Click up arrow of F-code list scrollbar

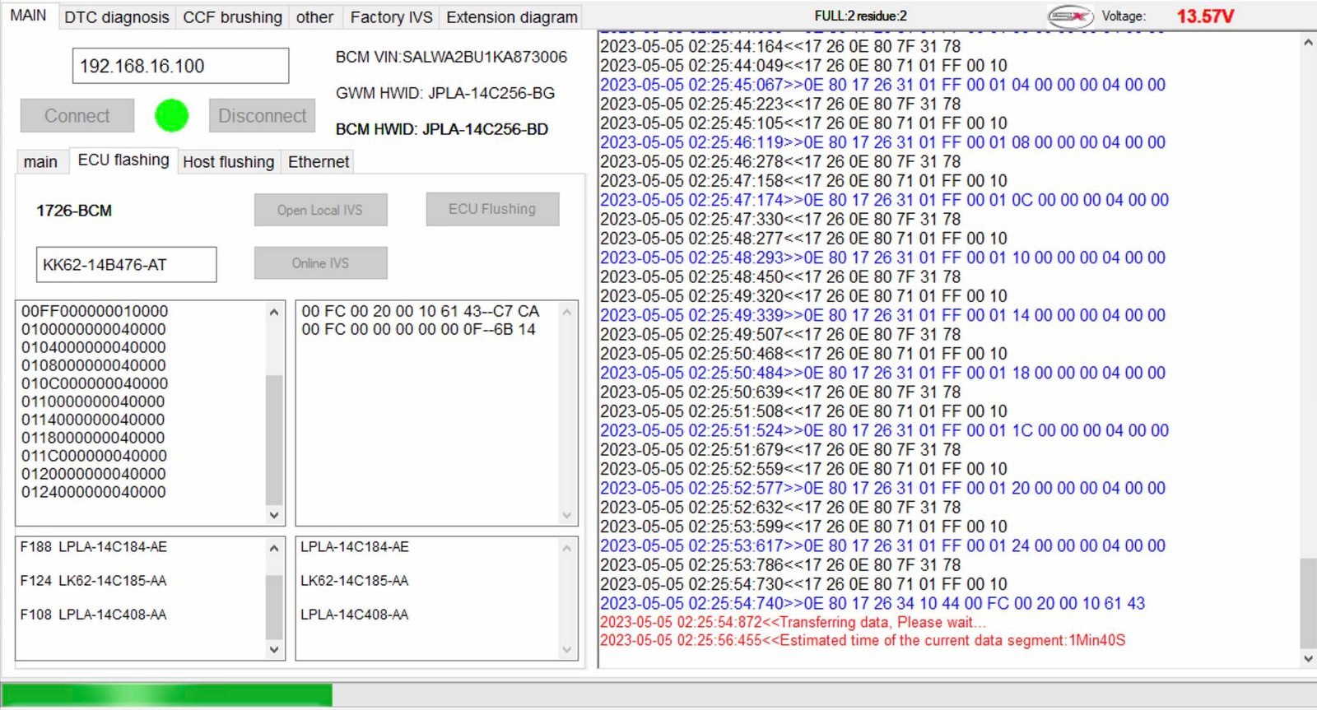[x=274, y=548]
